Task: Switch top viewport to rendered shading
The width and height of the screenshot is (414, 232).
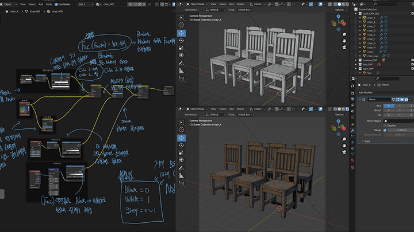Action: coord(347,4)
